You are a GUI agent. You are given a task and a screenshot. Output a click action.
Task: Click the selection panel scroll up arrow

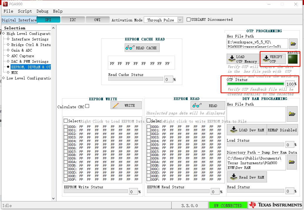53,28
